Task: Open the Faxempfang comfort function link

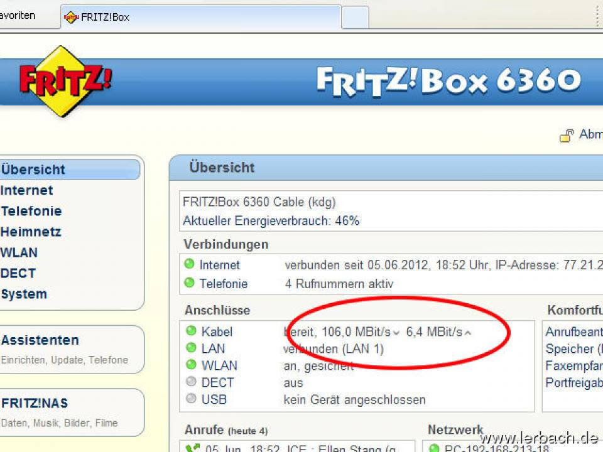Action: tap(574, 365)
